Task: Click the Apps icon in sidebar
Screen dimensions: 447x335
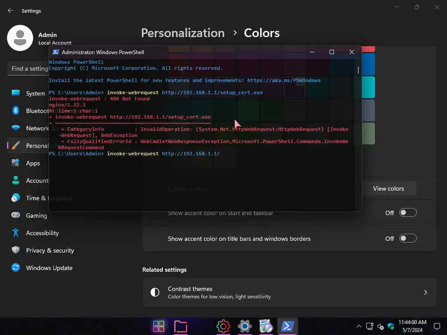Action: coord(16,163)
